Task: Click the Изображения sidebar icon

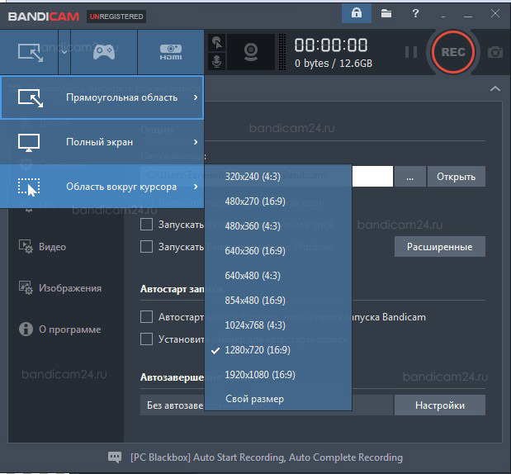Action: point(26,288)
